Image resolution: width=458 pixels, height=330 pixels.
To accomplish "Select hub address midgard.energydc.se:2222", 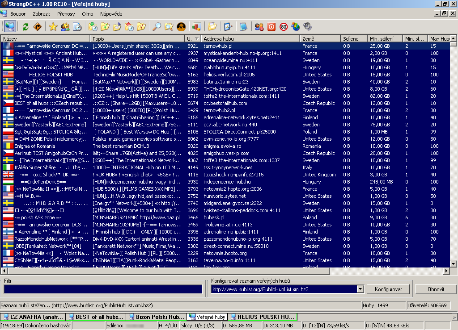I will 233,203.
